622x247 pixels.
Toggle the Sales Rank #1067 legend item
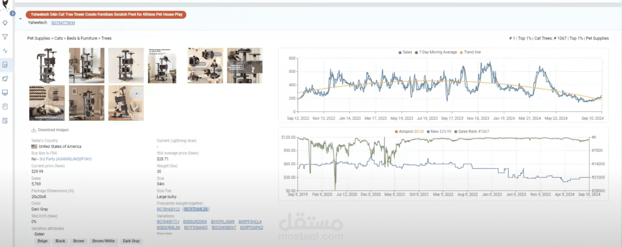pos(472,132)
